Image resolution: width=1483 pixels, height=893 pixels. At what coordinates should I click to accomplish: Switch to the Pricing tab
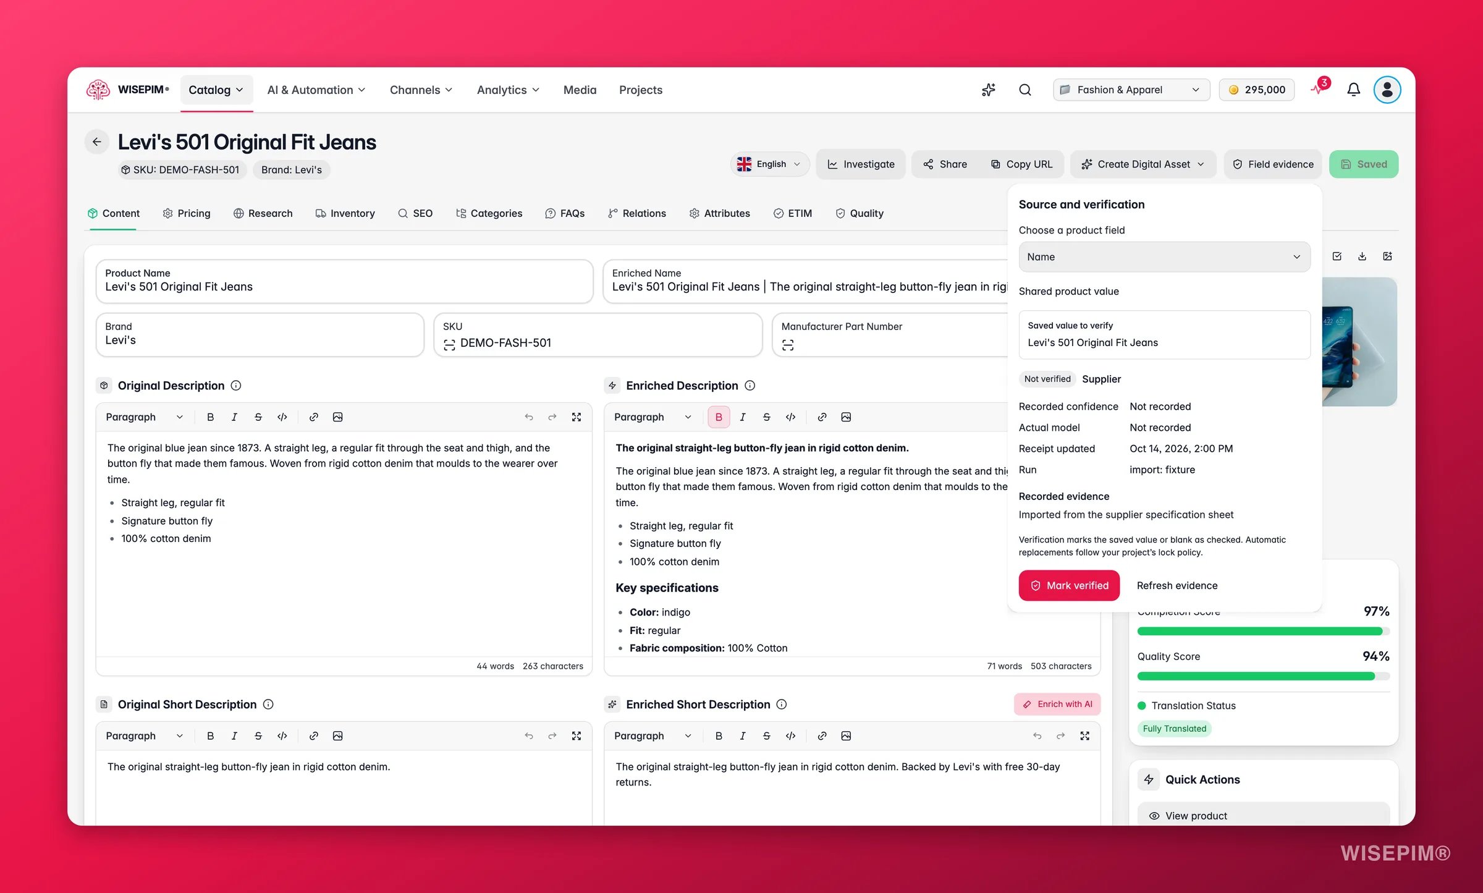pos(187,213)
